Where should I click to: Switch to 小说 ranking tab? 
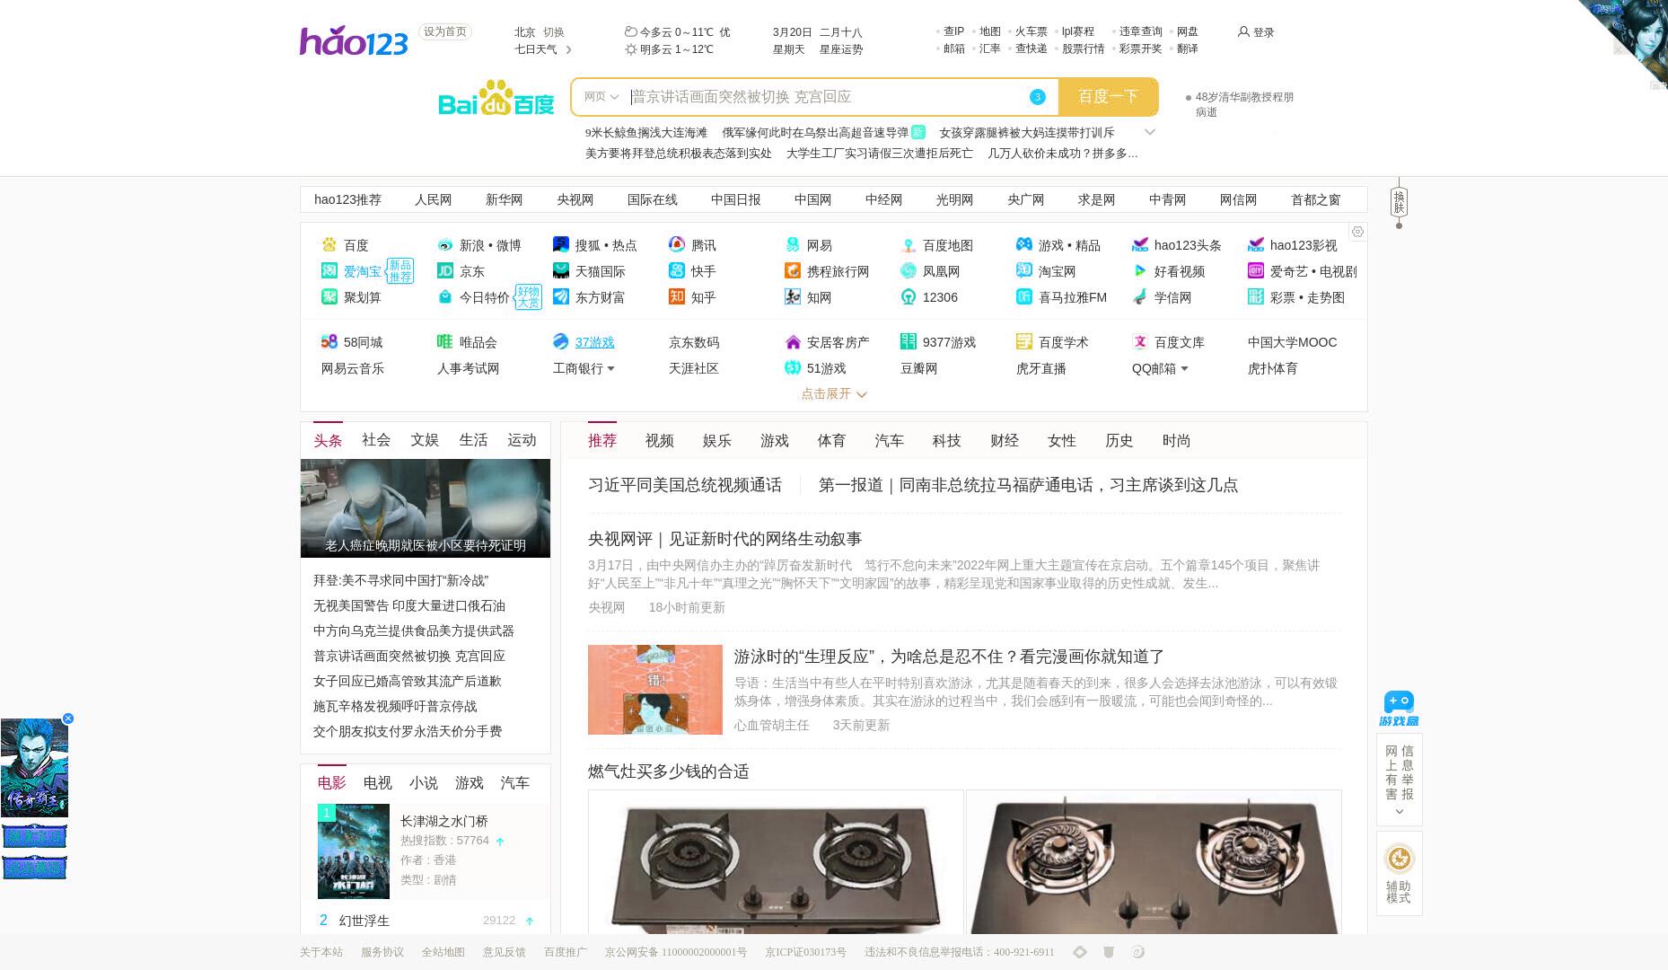pos(424,783)
